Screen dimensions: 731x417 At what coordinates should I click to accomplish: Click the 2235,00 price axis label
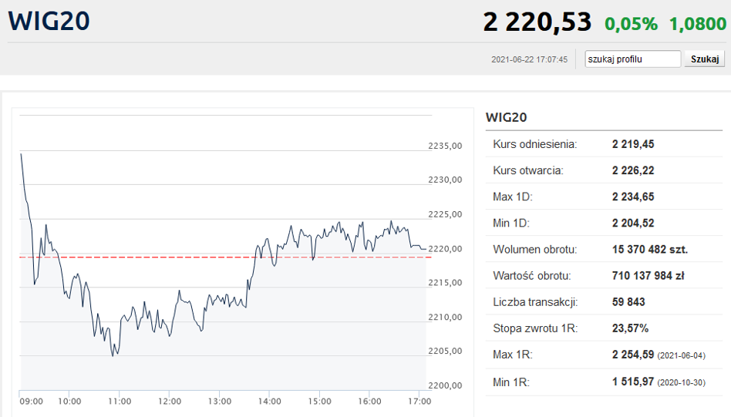click(x=445, y=146)
